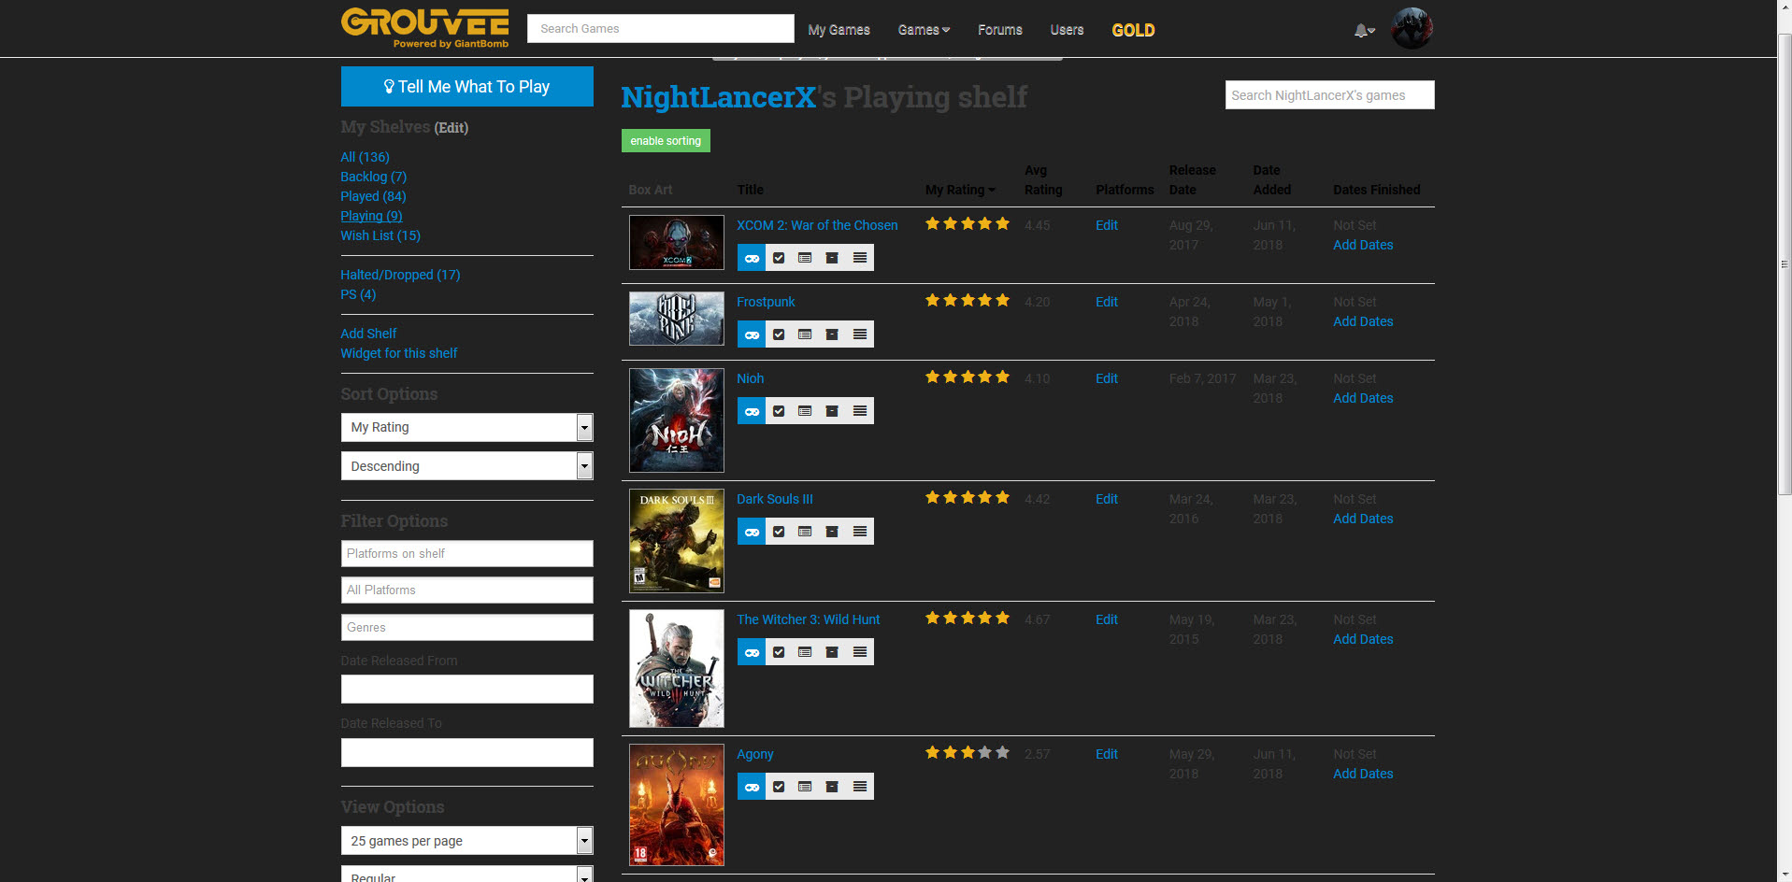Image resolution: width=1792 pixels, height=882 pixels.
Task: Click the wish list icon for Dark Souls III
Action: click(805, 532)
